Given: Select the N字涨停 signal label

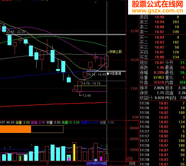Looking at the screenshot, I should (x=115, y=73).
